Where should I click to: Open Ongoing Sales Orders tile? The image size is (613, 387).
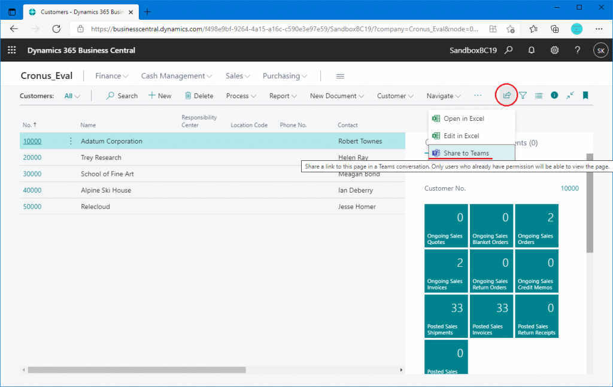pos(537,226)
